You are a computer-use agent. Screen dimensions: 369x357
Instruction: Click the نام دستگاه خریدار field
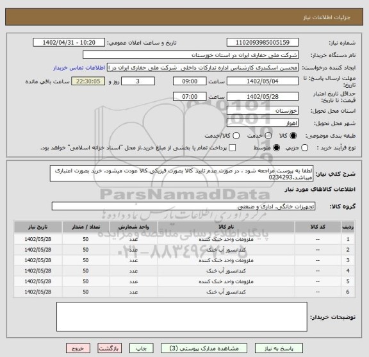(x=191, y=55)
